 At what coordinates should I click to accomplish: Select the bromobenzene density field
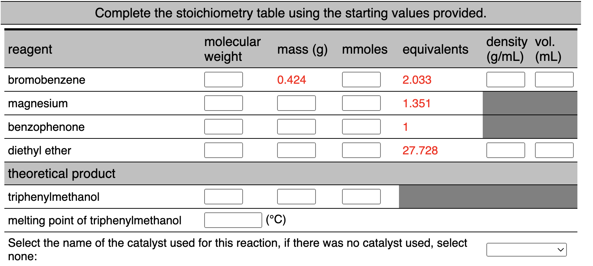(x=506, y=79)
